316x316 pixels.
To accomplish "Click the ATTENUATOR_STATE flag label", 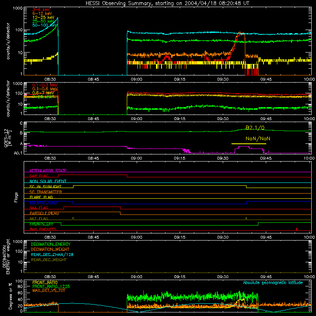I will [48, 171].
